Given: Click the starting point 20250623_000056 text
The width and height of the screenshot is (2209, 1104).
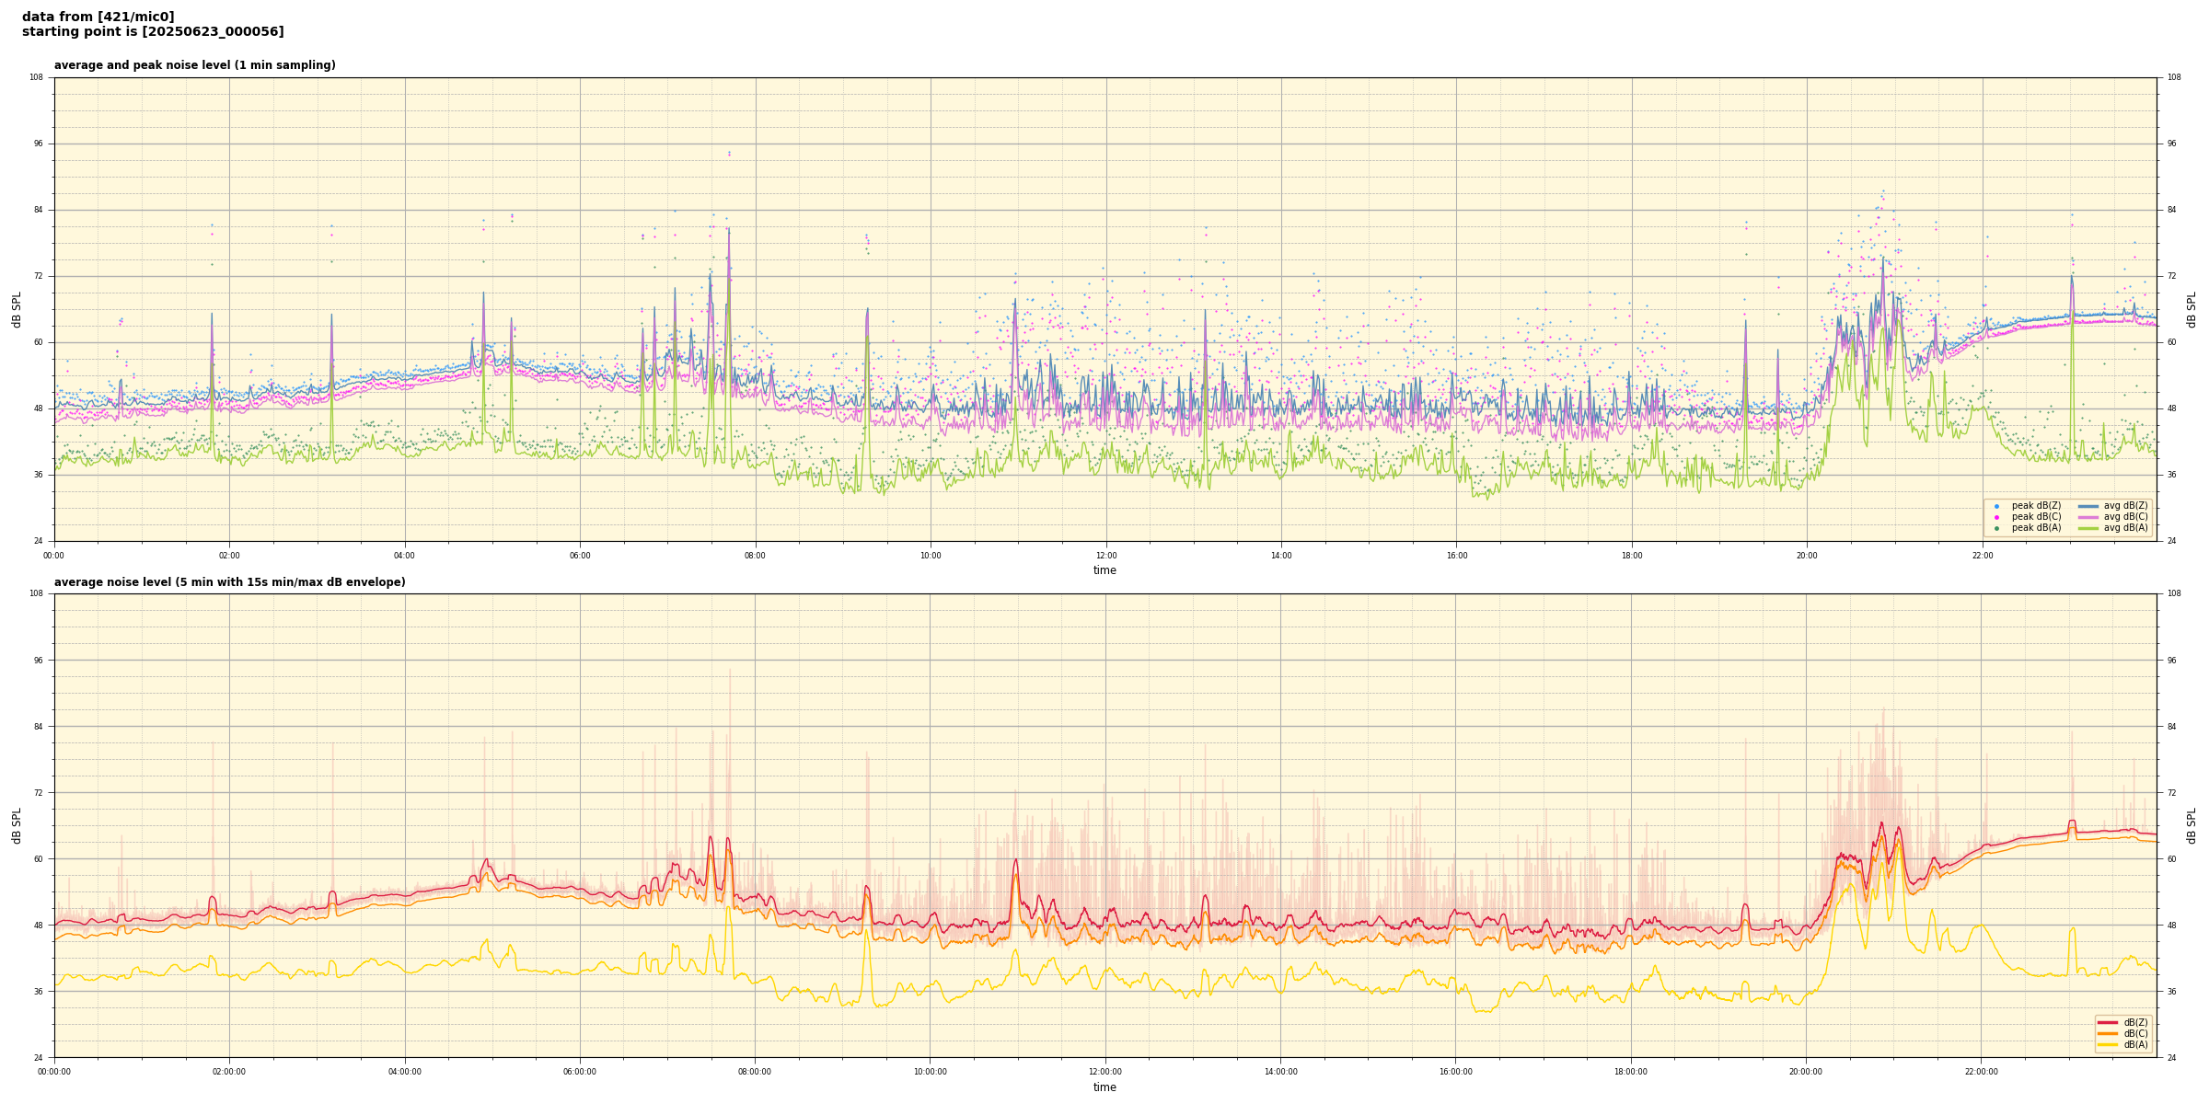Looking at the screenshot, I should pyautogui.click(x=153, y=32).
